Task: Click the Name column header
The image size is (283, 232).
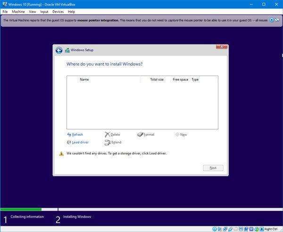Action: click(x=109, y=79)
